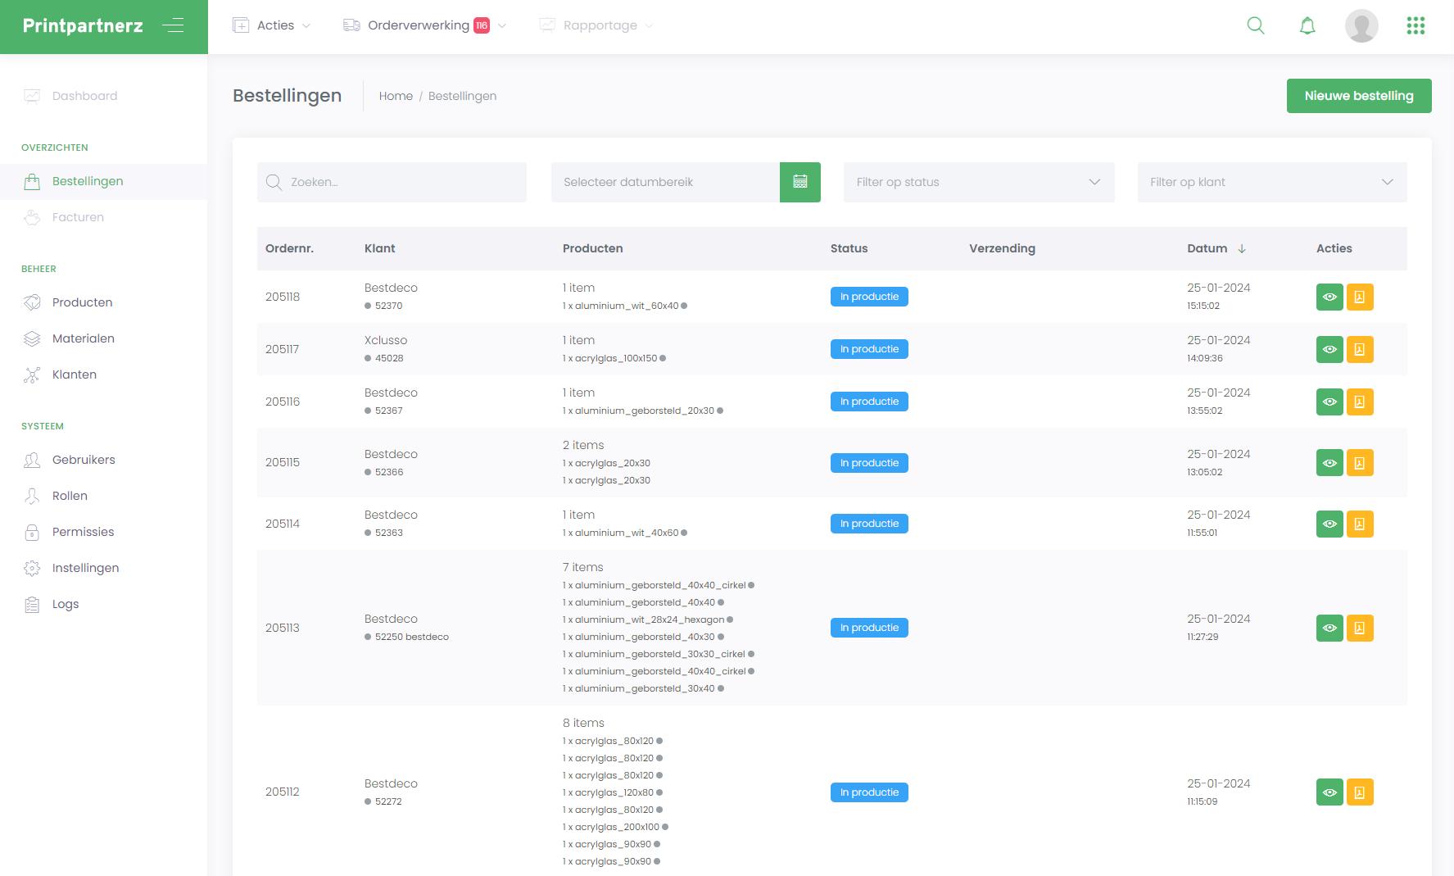The image size is (1454, 876).
Task: Click the user avatar icon
Action: pyautogui.click(x=1361, y=25)
